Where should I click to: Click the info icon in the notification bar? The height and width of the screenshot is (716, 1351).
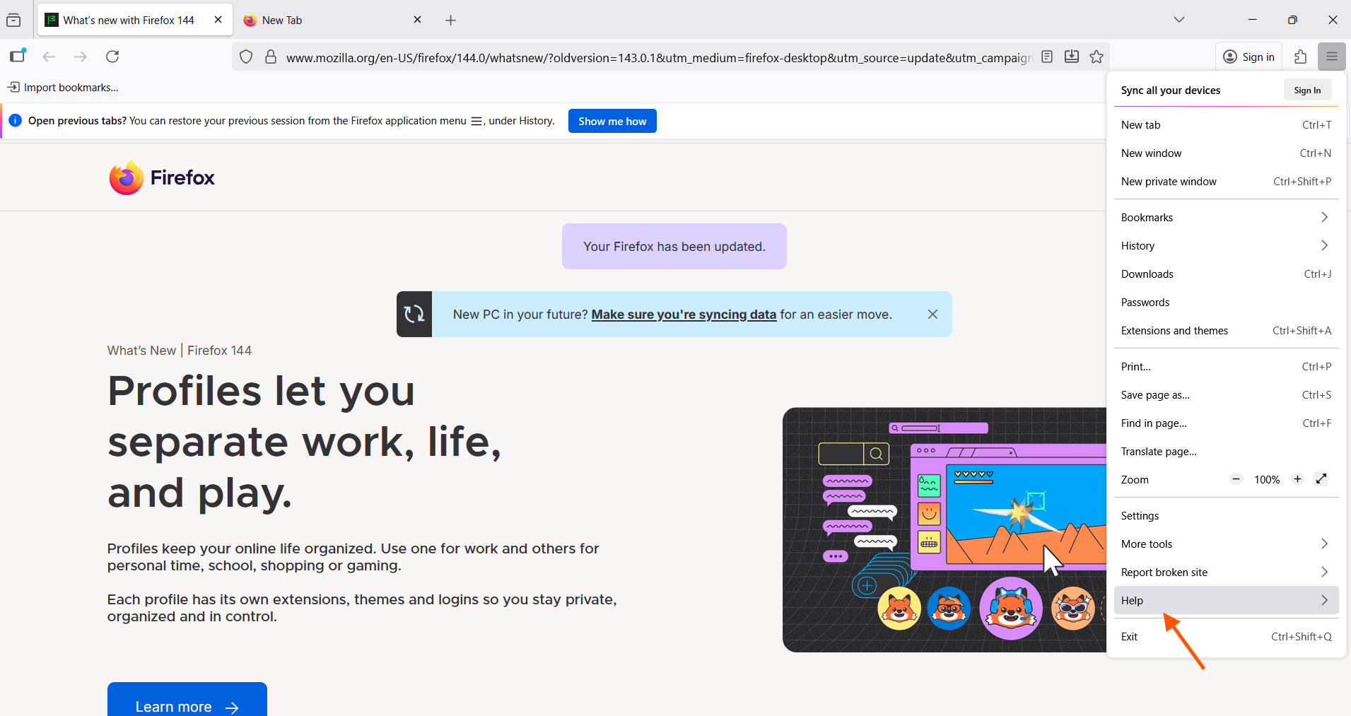(16, 121)
